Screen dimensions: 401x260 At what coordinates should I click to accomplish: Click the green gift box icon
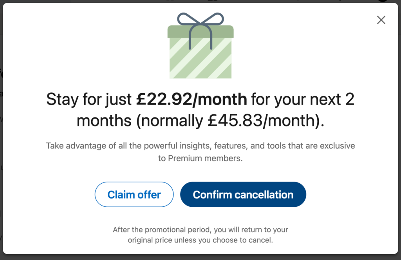pos(200,45)
